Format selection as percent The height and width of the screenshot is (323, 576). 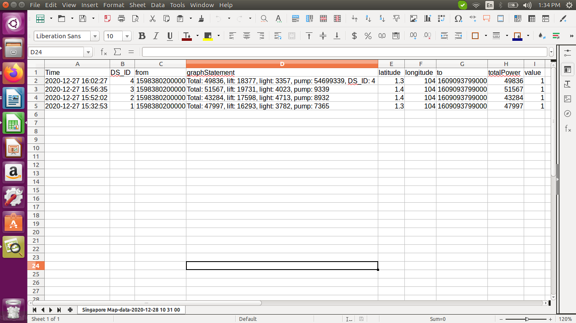(368, 36)
